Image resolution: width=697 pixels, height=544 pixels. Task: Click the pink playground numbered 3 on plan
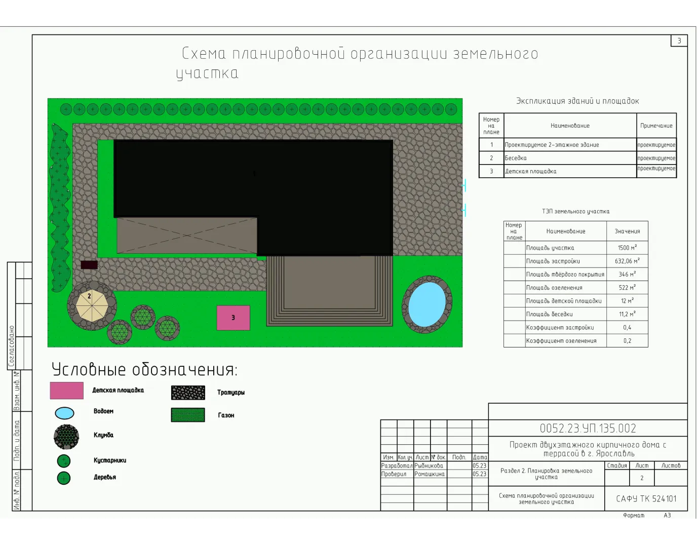[x=234, y=318]
